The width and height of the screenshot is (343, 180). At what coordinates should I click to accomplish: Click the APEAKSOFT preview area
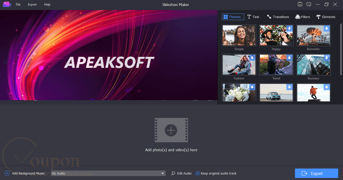point(109,55)
